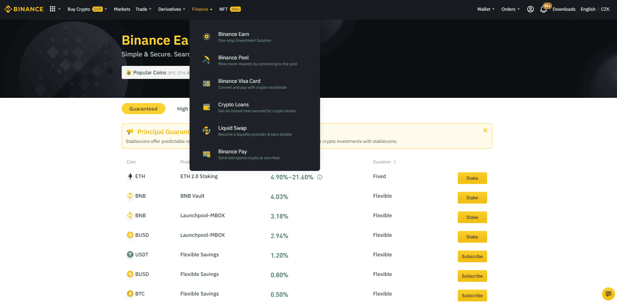The image size is (617, 303).
Task: Open the user account profile icon
Action: point(530,9)
